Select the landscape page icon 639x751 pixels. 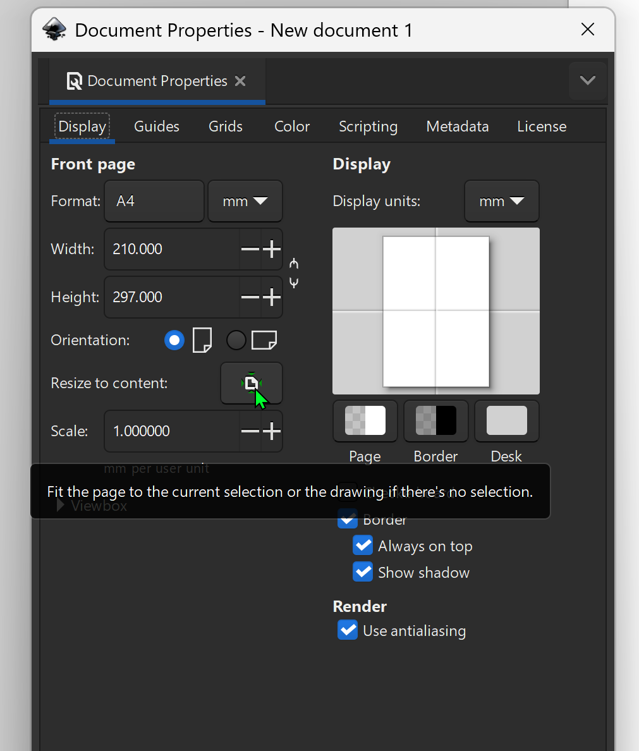tap(264, 340)
